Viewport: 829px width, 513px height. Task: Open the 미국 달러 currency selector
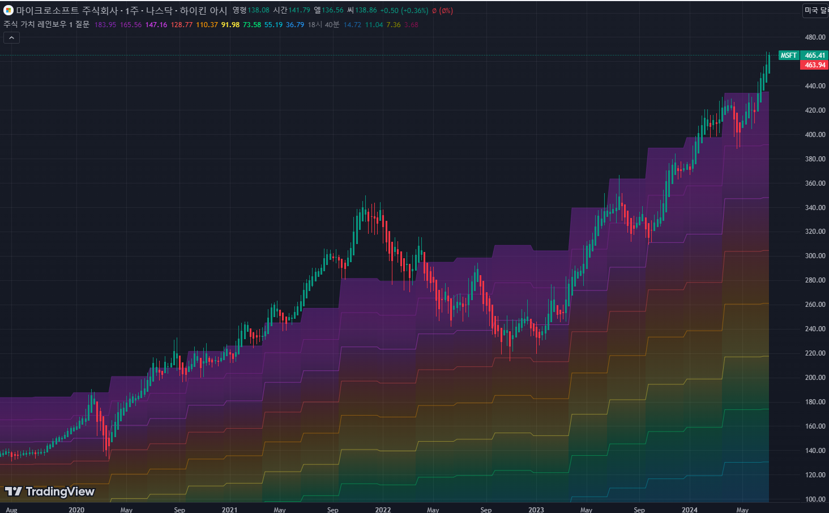tap(816, 10)
